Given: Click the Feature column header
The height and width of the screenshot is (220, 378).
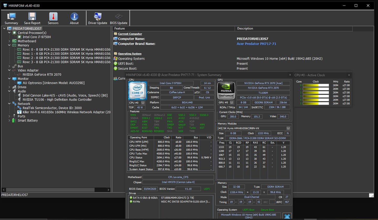Looking at the screenshot, I should click(174, 28).
